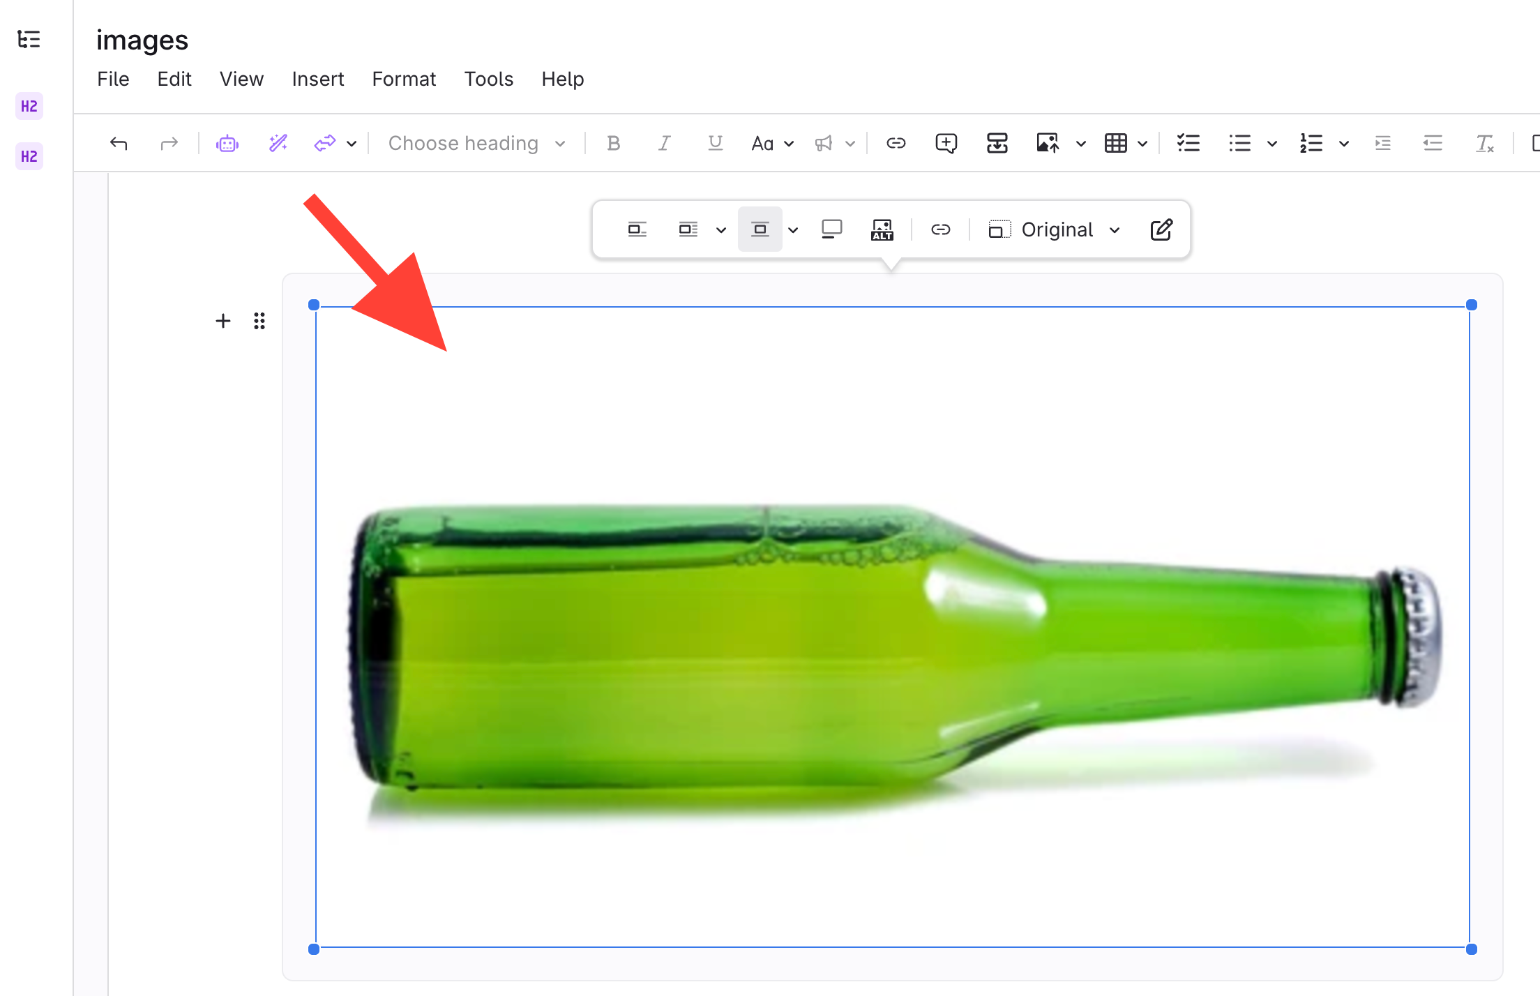Toggle image caption on
The width and height of the screenshot is (1540, 996).
coord(831,229)
